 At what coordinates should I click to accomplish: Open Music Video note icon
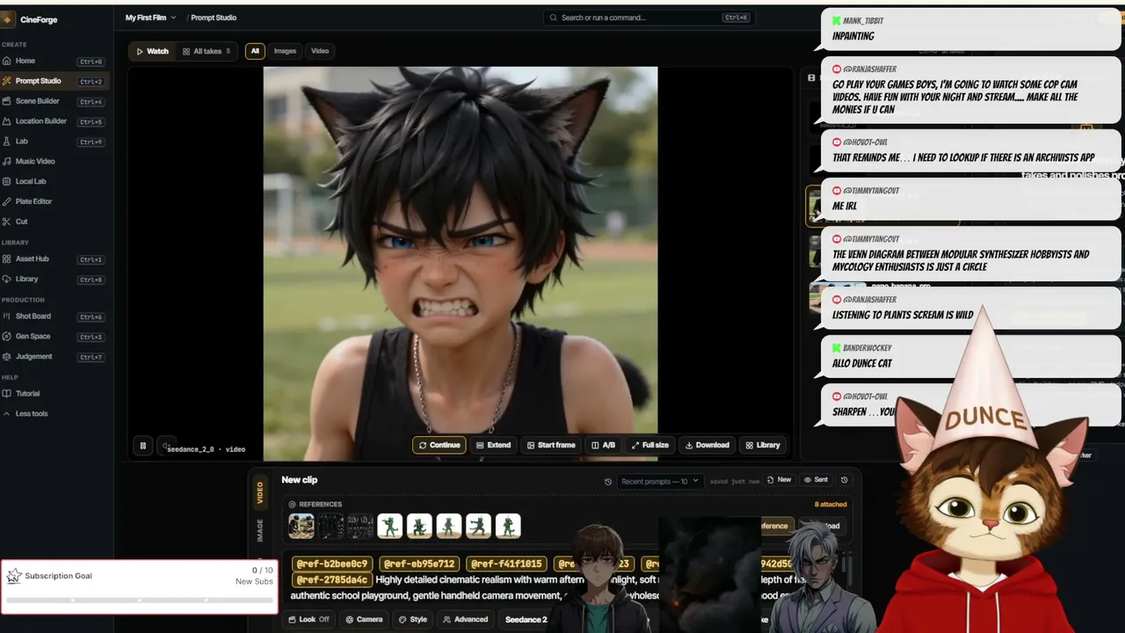point(7,162)
